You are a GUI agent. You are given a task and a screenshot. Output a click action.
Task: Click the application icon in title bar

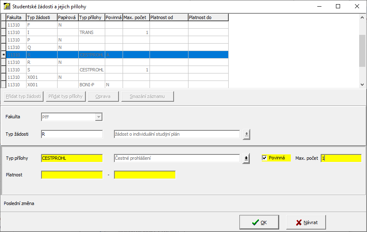pyautogui.click(x=7, y=7)
